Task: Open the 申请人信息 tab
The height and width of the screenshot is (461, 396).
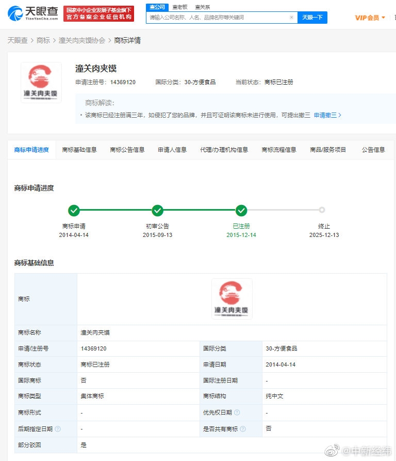Action: 172,150
